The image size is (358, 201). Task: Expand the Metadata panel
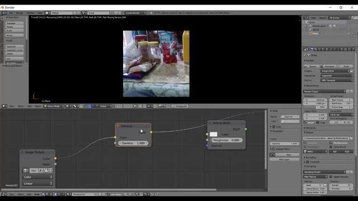coord(310,128)
